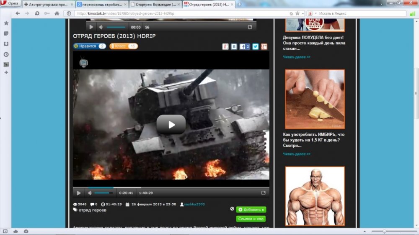Open the password wand key icon
Image resolution: width=419 pixels, height=235 pixels.
point(47,13)
